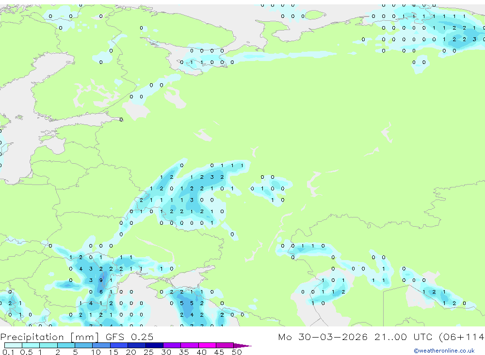Click the 1–2 mm legend color segment
485x355 pixels.
pyautogui.click(x=48, y=345)
